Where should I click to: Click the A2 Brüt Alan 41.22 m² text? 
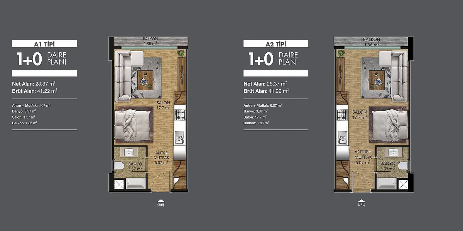click(x=266, y=91)
